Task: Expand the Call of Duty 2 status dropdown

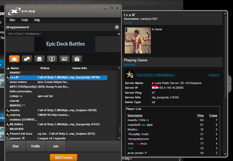Action: tap(119, 34)
